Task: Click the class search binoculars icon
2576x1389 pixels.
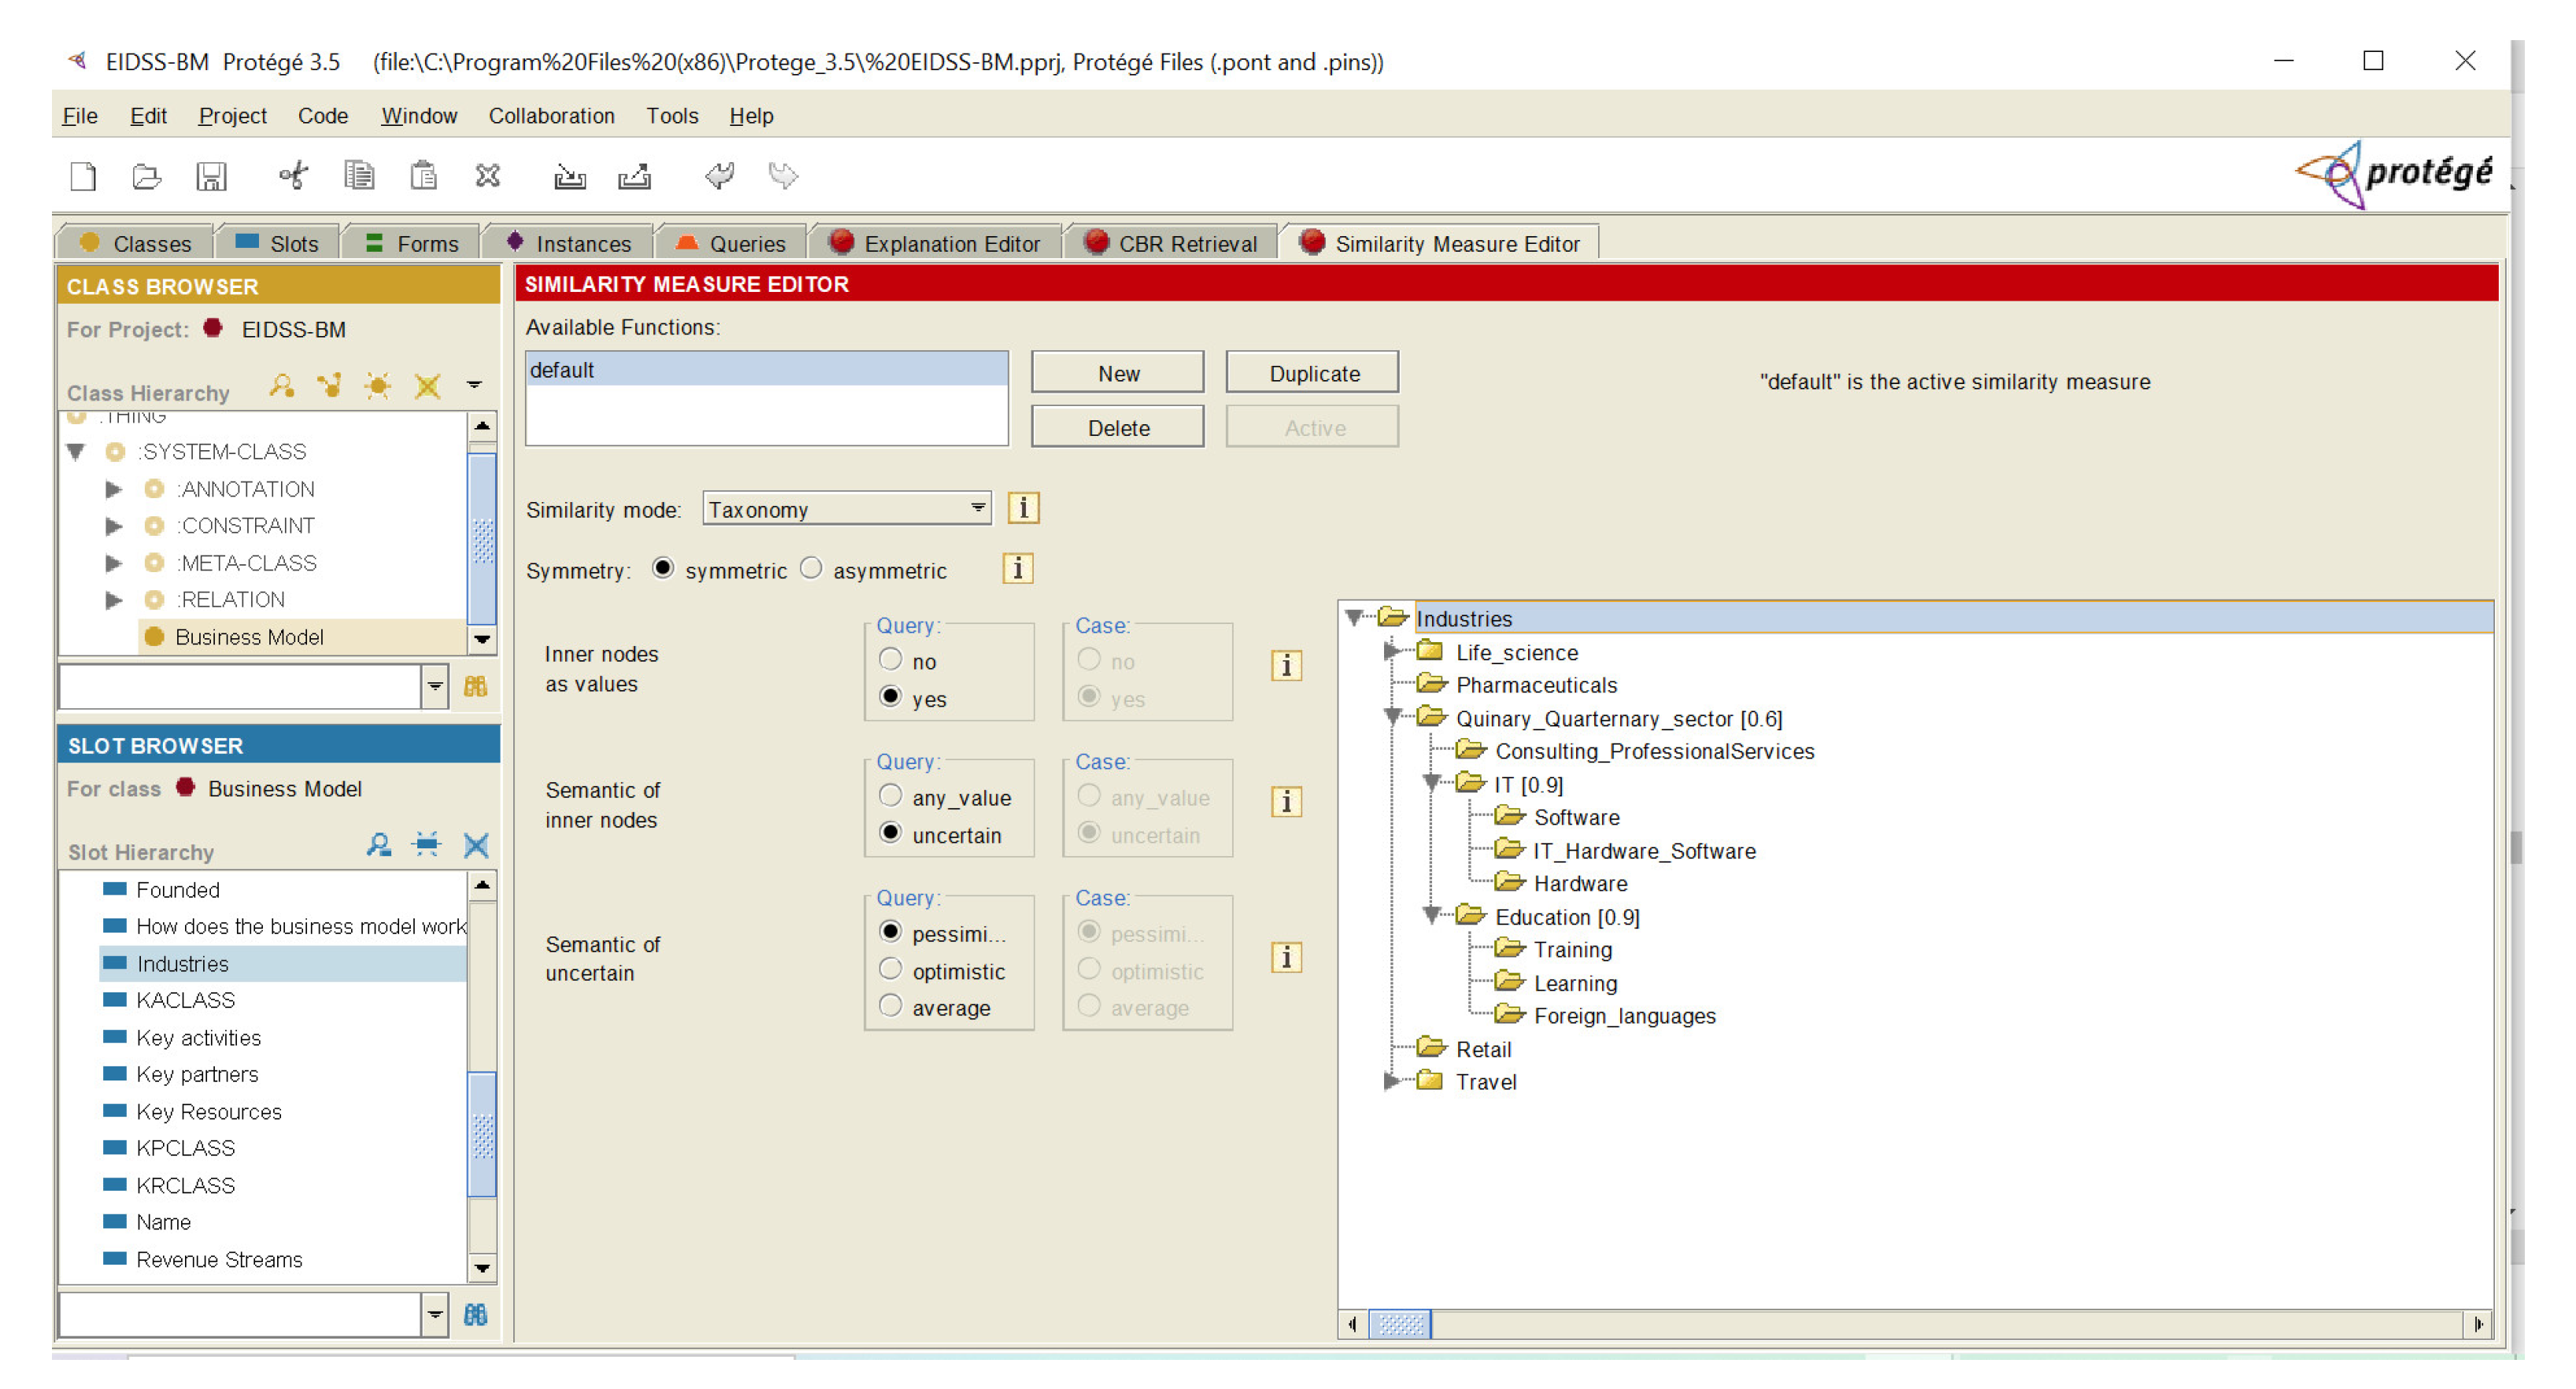Action: pyautogui.click(x=475, y=686)
